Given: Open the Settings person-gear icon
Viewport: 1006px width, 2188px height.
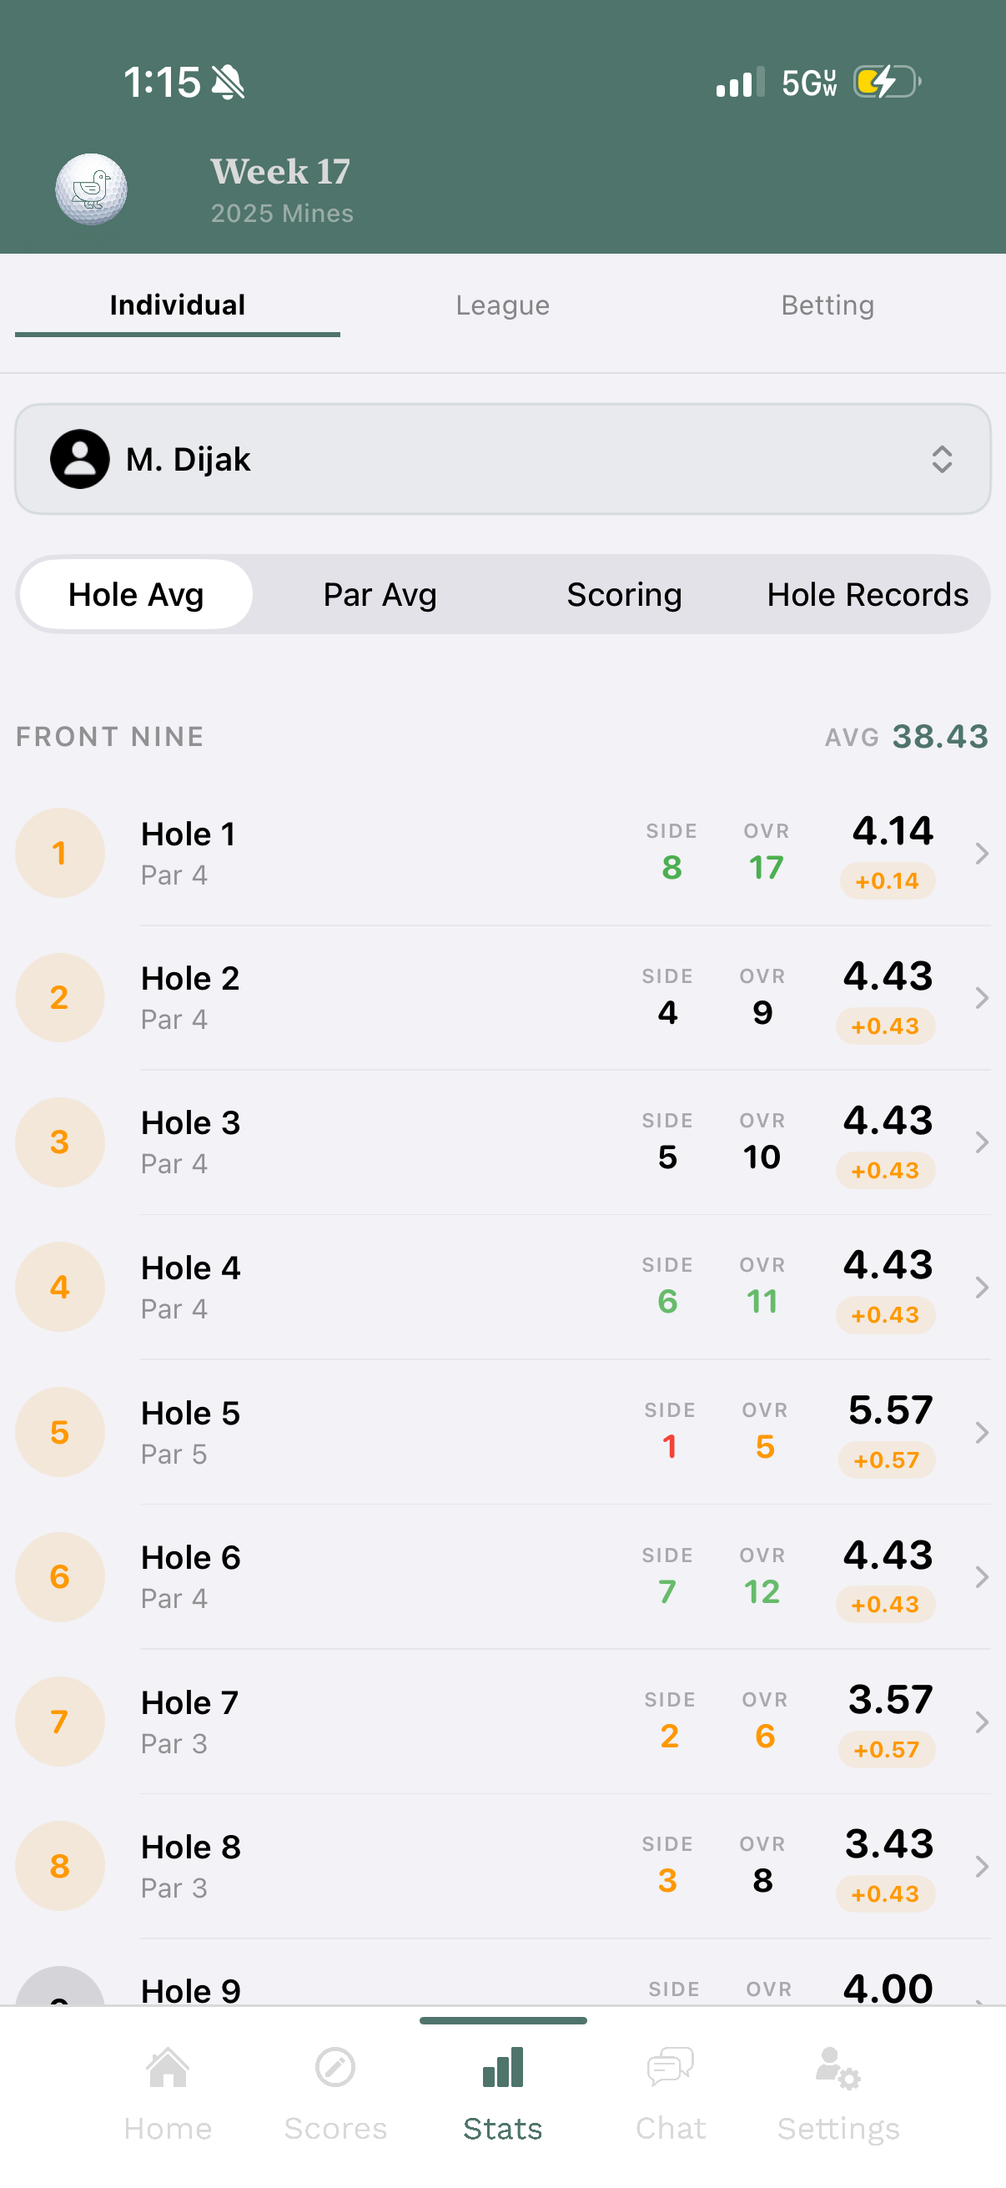Looking at the screenshot, I should pos(837,2068).
